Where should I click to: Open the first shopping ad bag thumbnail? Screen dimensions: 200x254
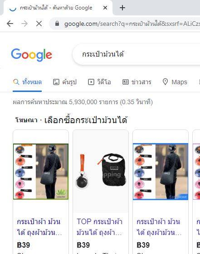click(x=41, y=172)
